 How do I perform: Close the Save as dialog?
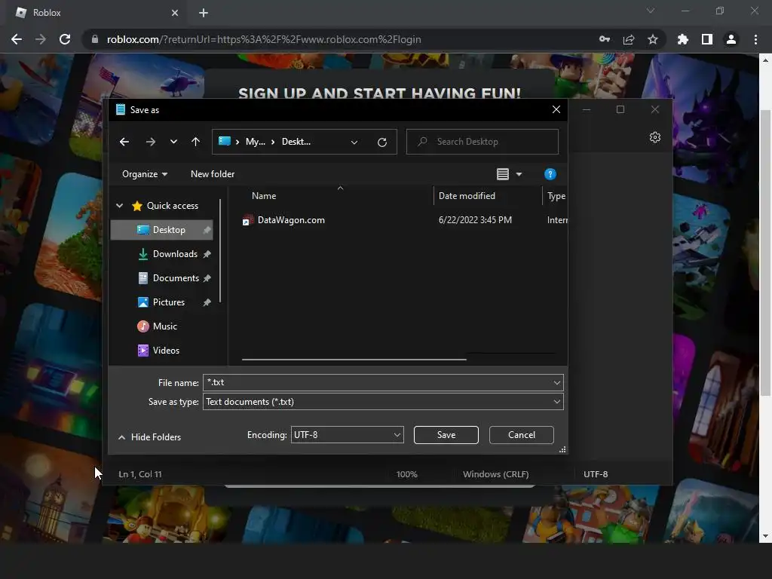pyautogui.click(x=556, y=110)
